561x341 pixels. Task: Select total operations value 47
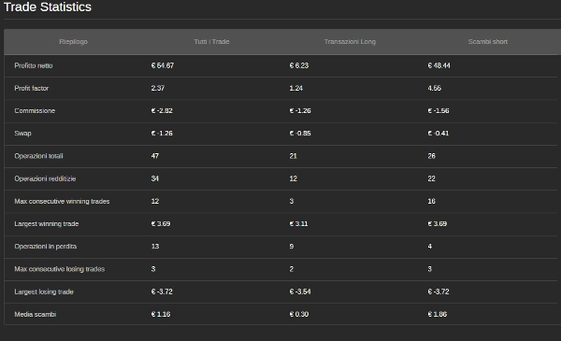[155, 156]
